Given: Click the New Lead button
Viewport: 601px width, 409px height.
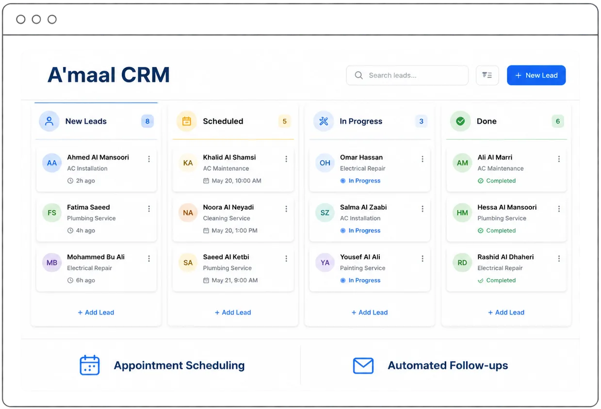Looking at the screenshot, I should click(x=536, y=75).
